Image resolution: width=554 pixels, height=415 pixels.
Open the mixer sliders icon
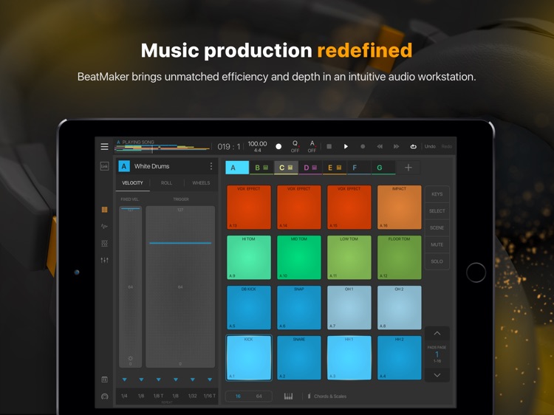(104, 261)
